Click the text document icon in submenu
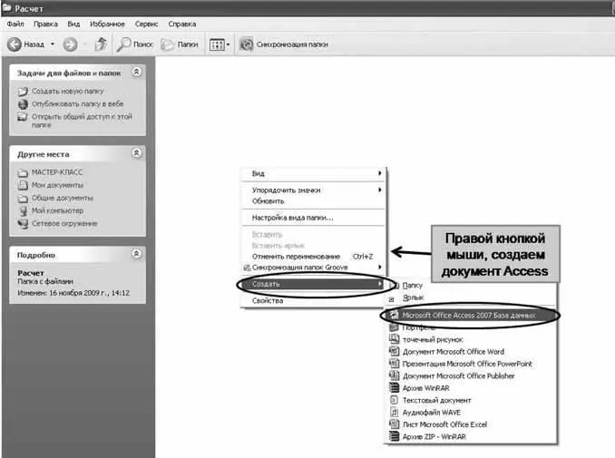Image resolution: width=615 pixels, height=458 pixels. click(x=394, y=400)
